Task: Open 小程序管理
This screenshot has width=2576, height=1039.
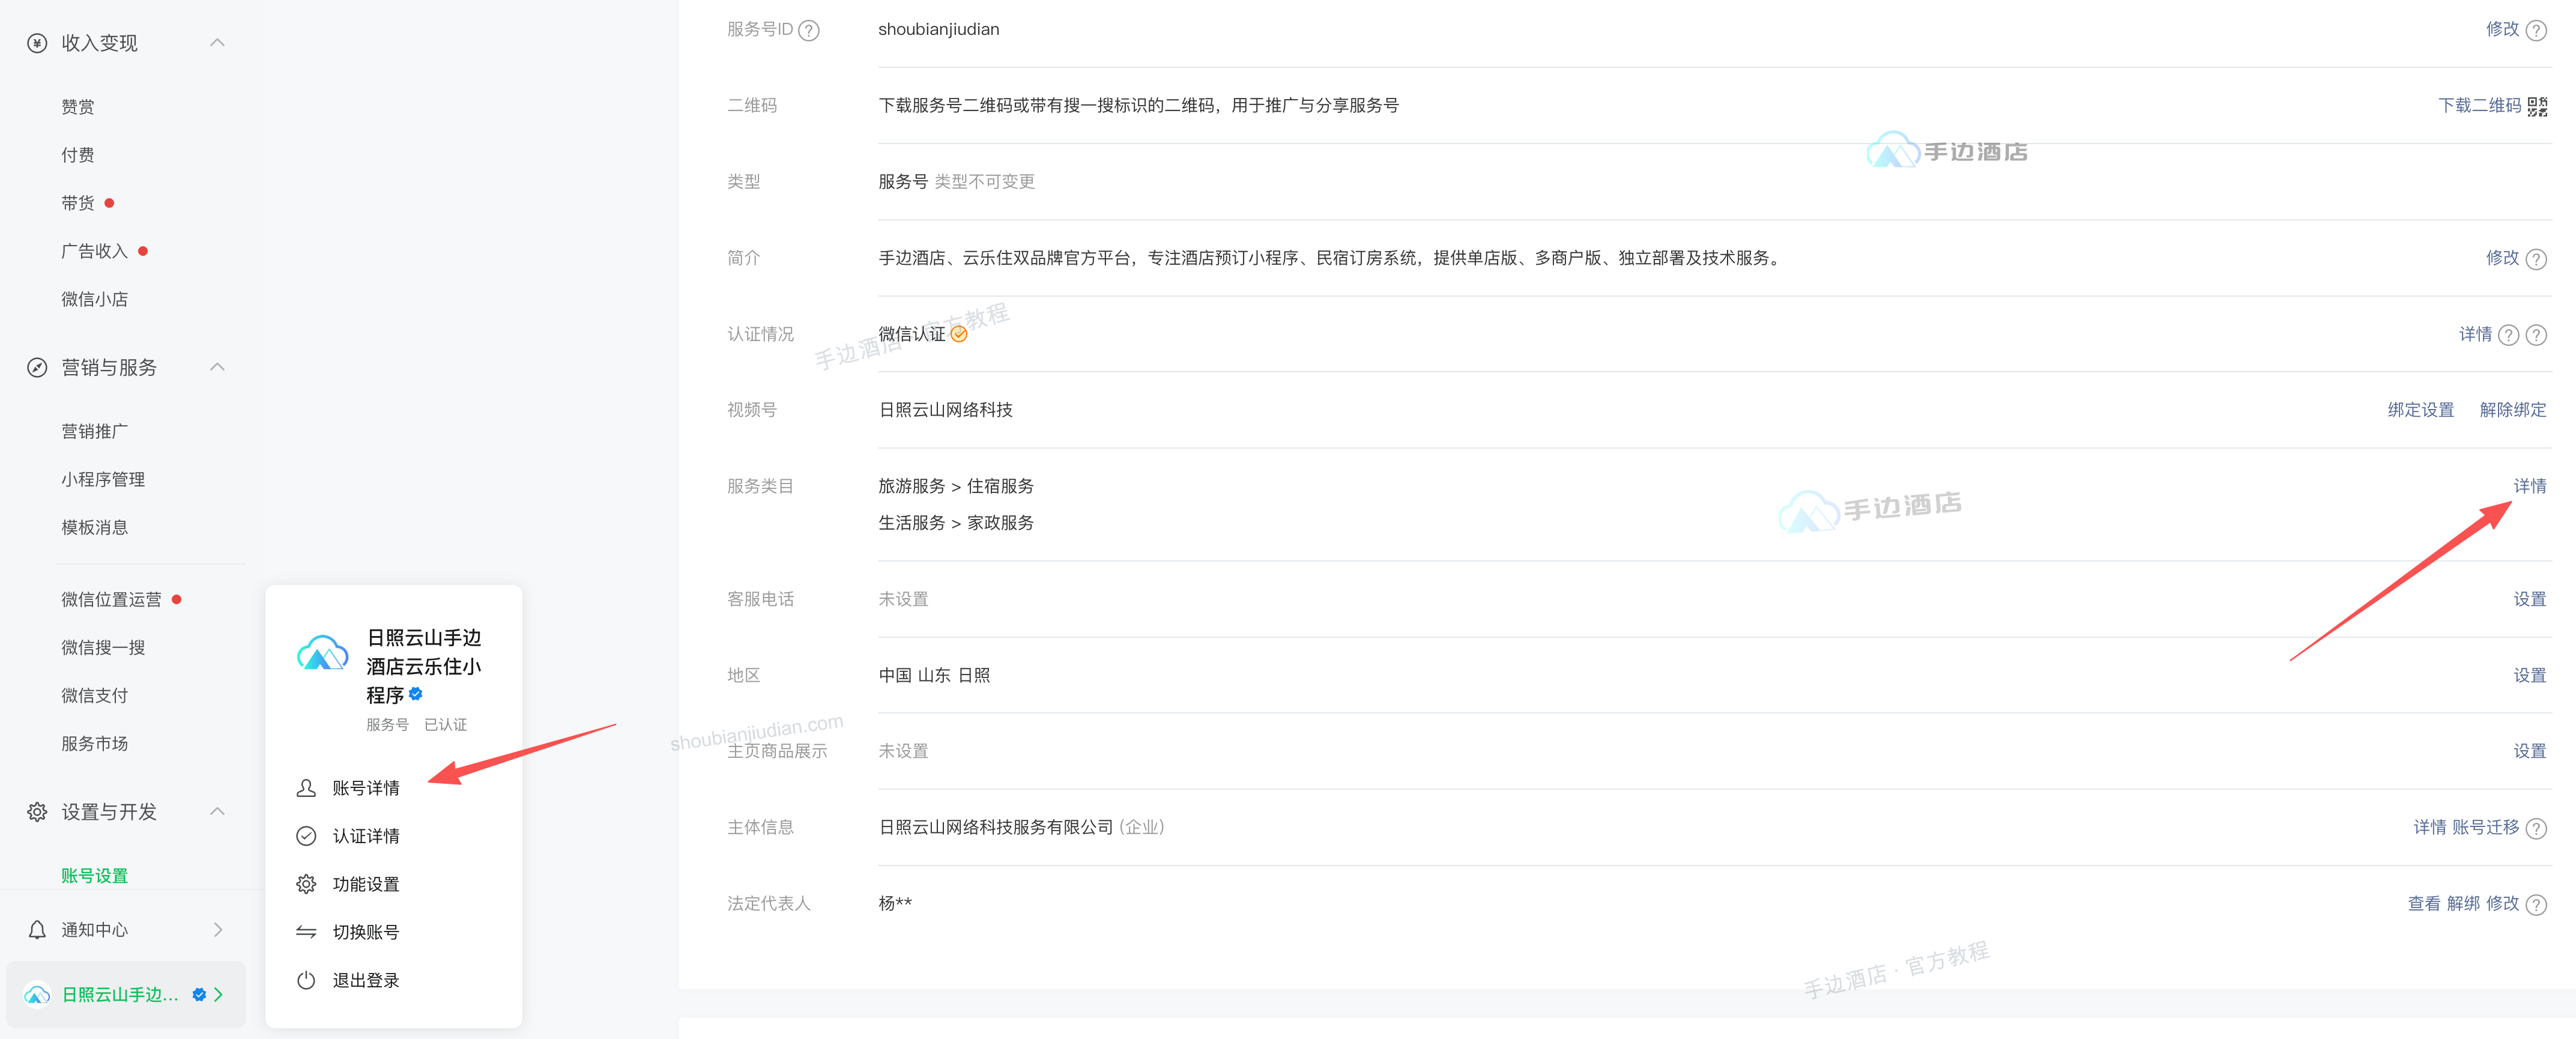Action: [x=103, y=479]
